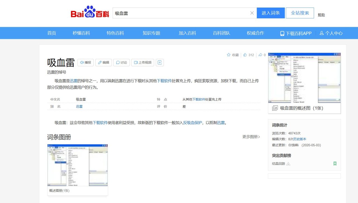
Task: Clear the search box with the X icon
Action: click(x=252, y=13)
